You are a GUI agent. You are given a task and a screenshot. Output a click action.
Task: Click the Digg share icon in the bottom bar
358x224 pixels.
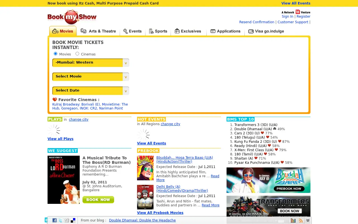67,220
